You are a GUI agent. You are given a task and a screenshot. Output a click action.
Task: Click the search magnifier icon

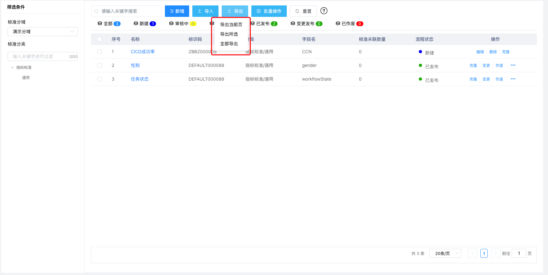(96, 11)
